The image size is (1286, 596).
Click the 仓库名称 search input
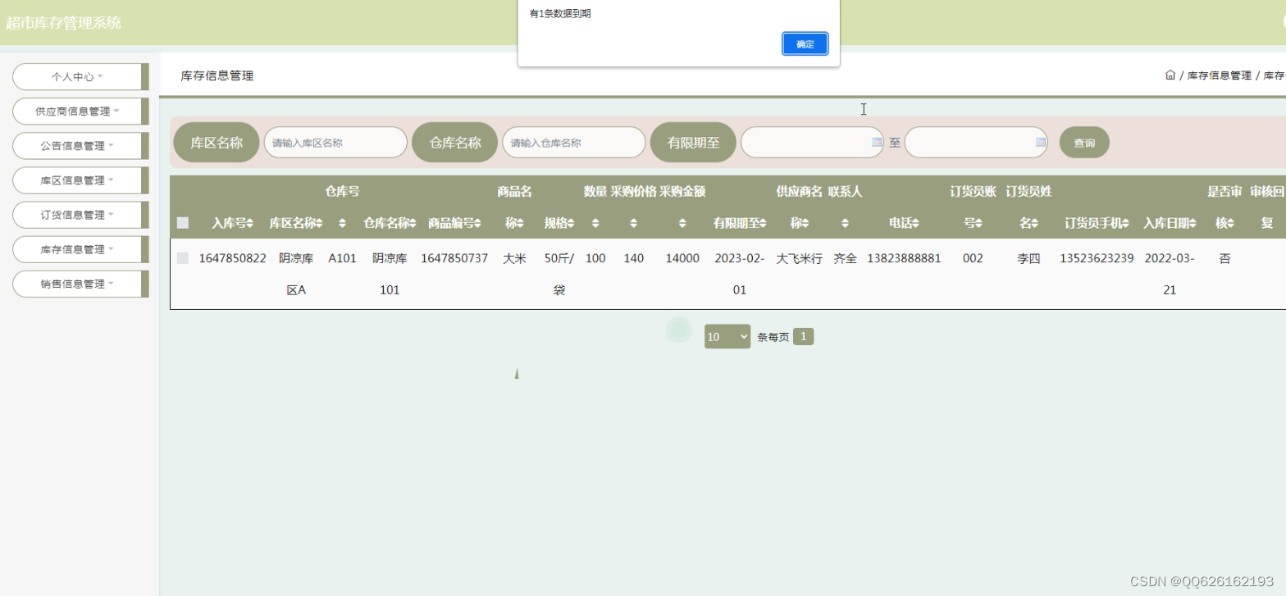(574, 143)
